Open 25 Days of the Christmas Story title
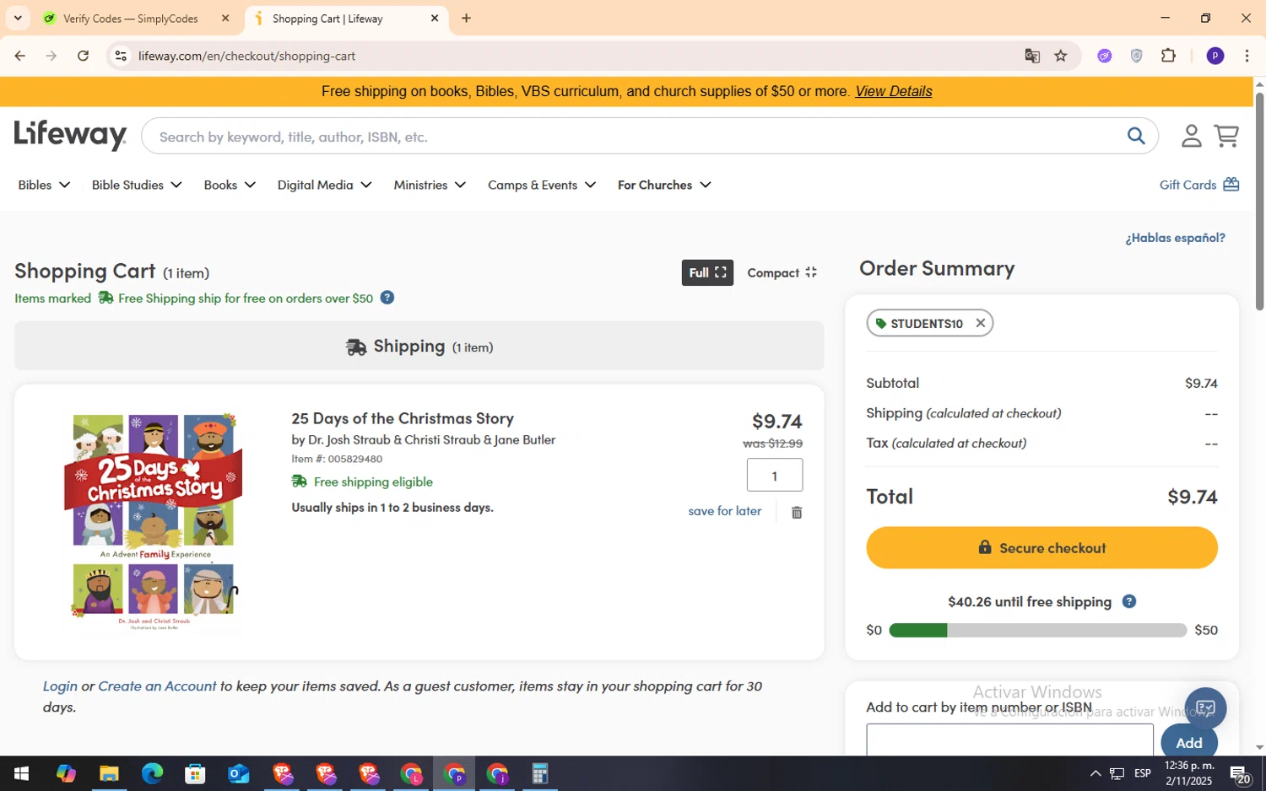Screen dimensions: 1266x791 pos(403,418)
